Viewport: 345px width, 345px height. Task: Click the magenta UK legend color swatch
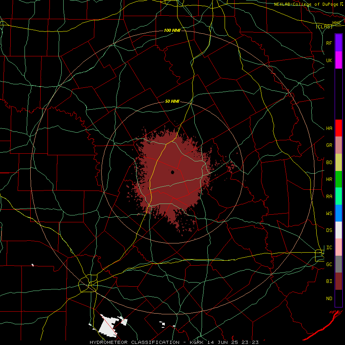(x=338, y=60)
